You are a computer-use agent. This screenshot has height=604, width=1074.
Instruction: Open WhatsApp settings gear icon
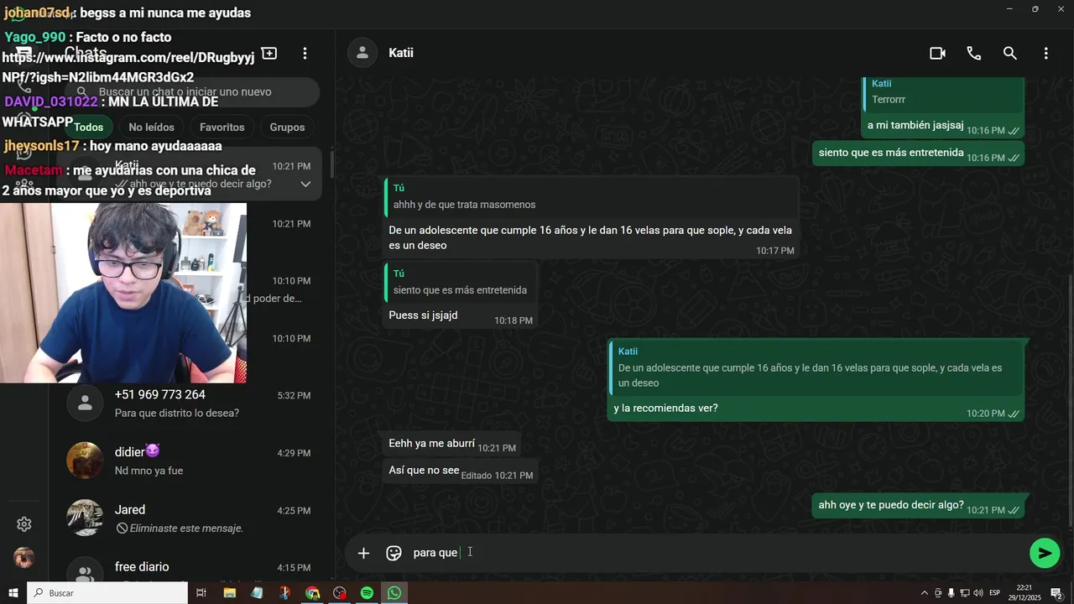point(24,524)
